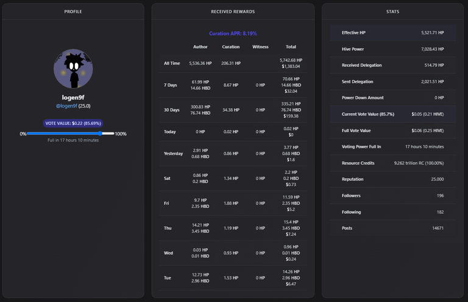This screenshot has width=468, height=302.
Task: Click the Effective HP stat row
Action: [x=393, y=33]
